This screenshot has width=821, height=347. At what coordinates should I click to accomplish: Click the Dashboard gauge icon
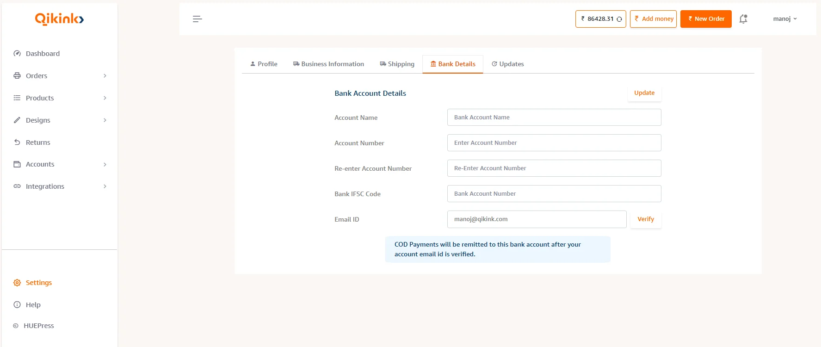(x=17, y=54)
